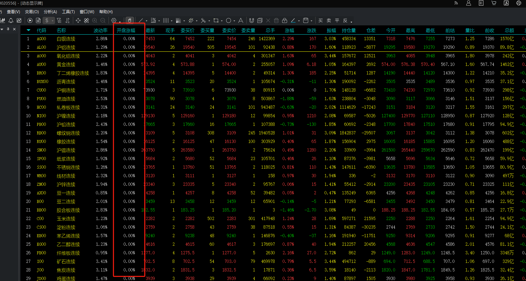Open the settings gear icon

[114, 20]
